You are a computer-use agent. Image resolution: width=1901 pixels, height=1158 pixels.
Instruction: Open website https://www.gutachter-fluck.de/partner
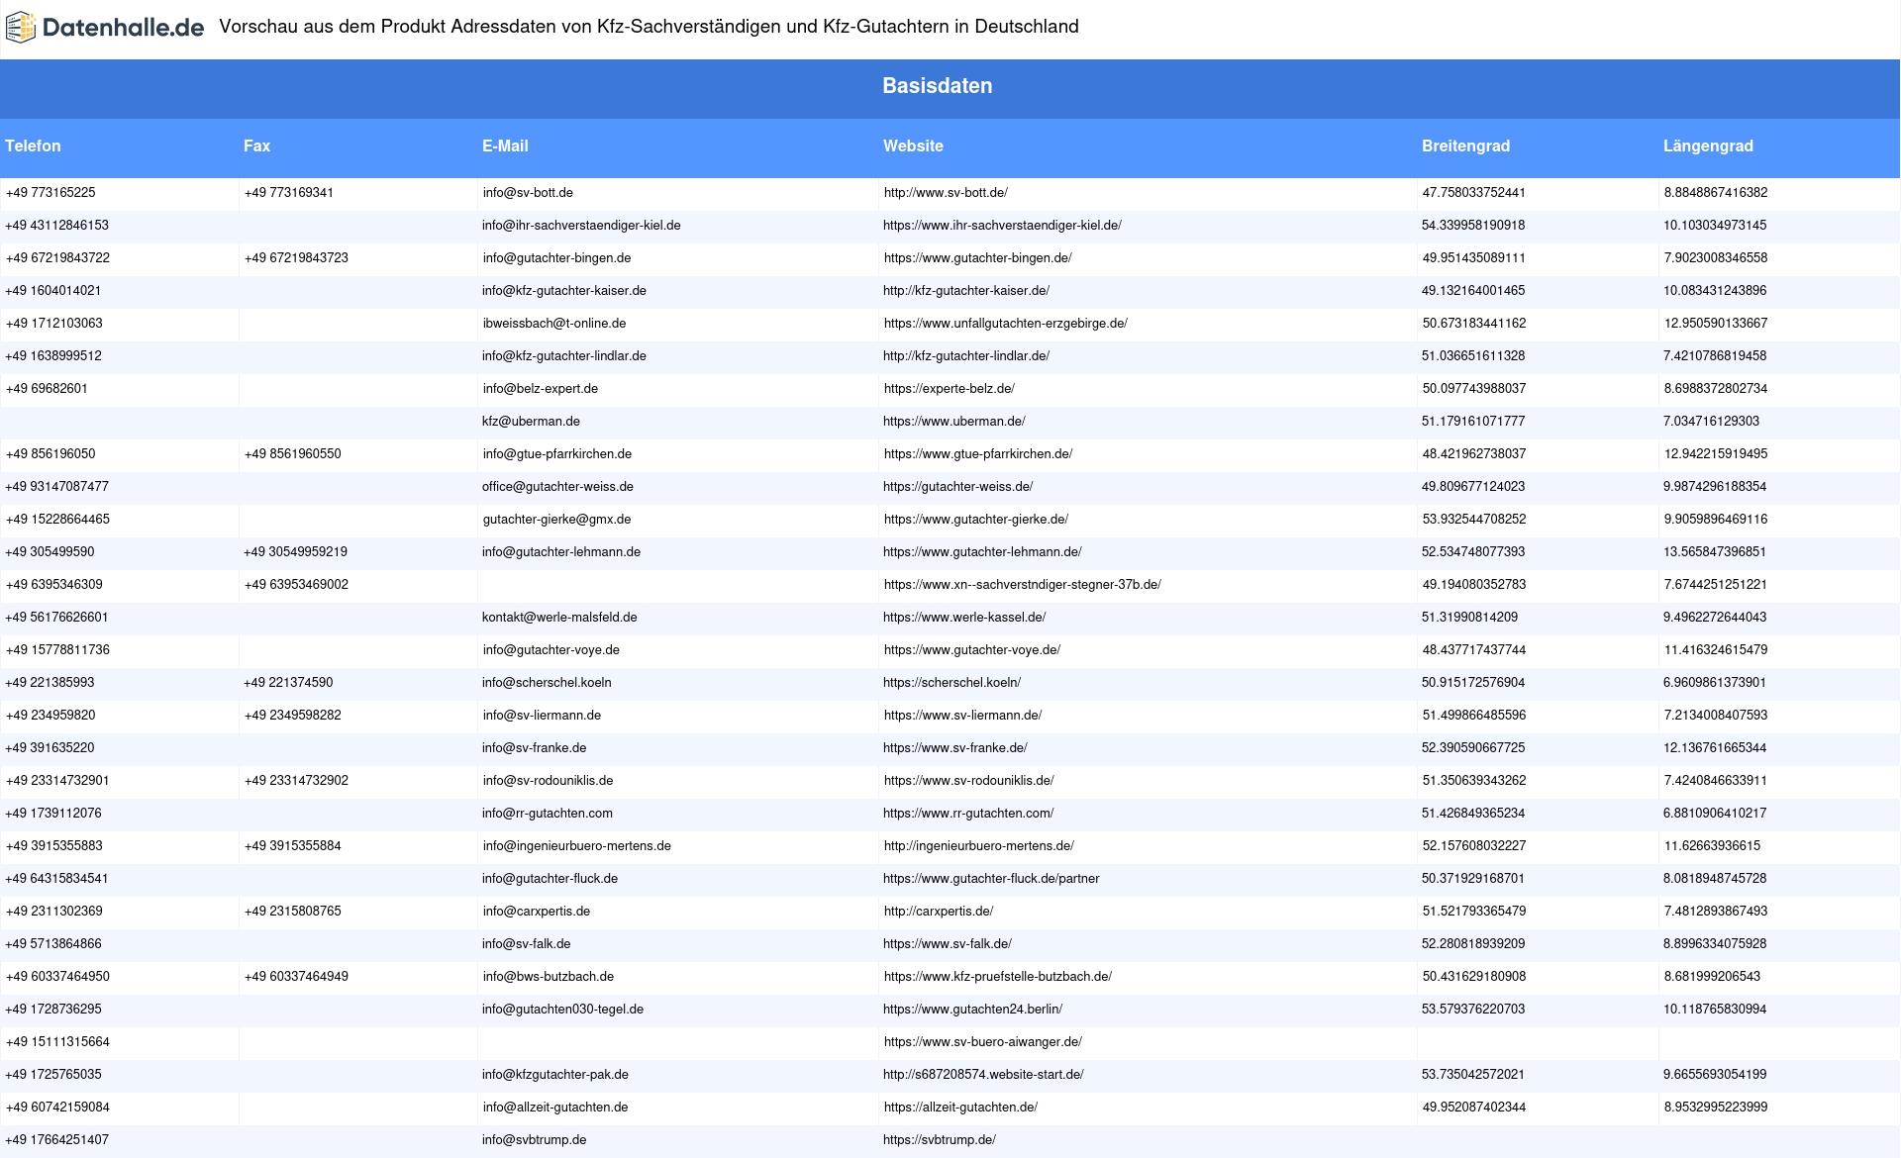coord(991,879)
